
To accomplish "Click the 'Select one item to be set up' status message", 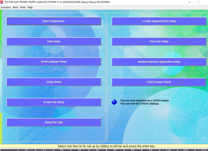I will [106, 146].
